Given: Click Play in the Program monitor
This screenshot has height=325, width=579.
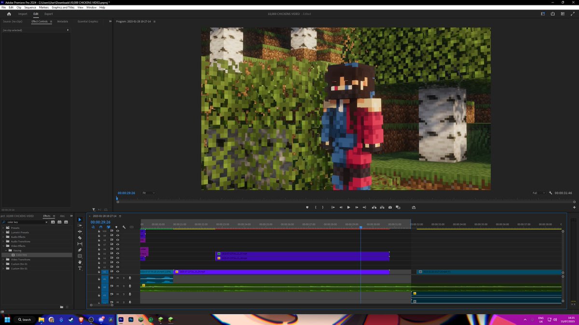Looking at the screenshot, I should (x=348, y=208).
